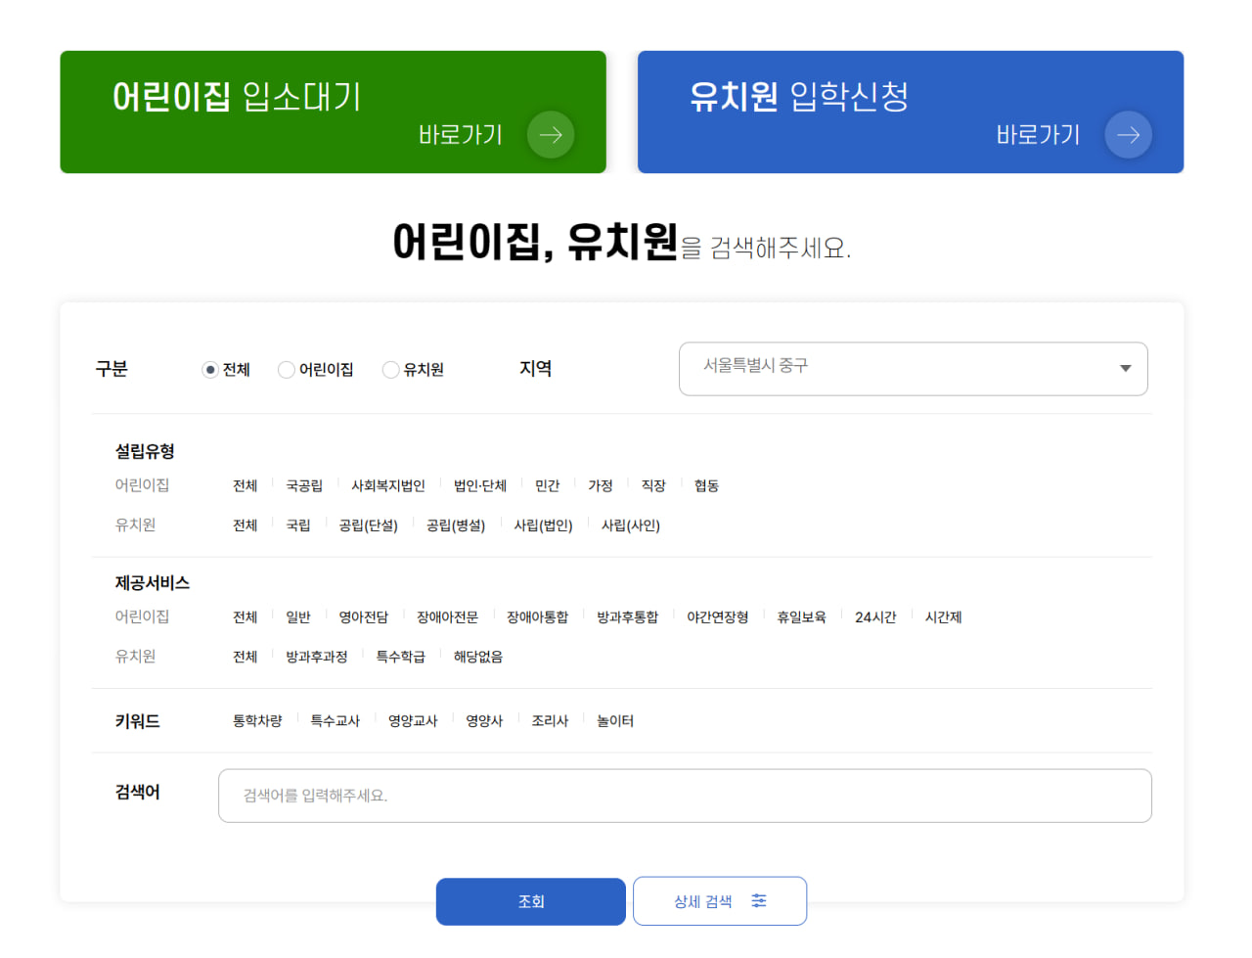1252x958 pixels.
Task: Open the region dropdown arrow
Action: 1124,369
